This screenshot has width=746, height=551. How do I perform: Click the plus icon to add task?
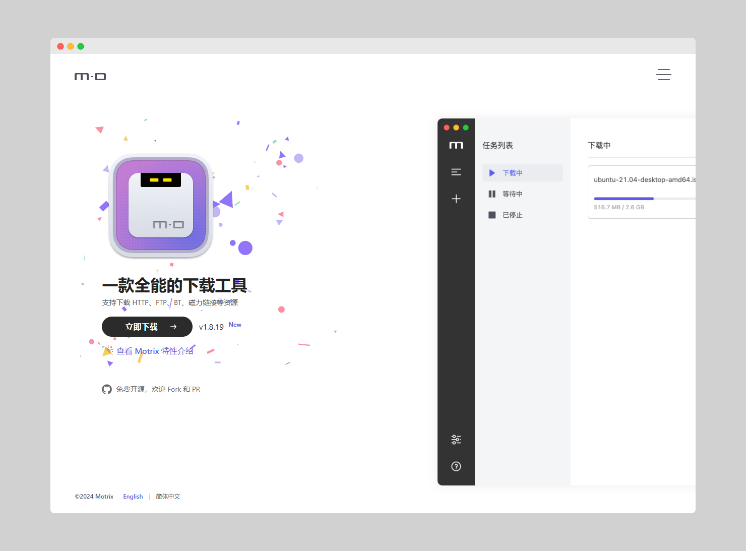point(456,199)
